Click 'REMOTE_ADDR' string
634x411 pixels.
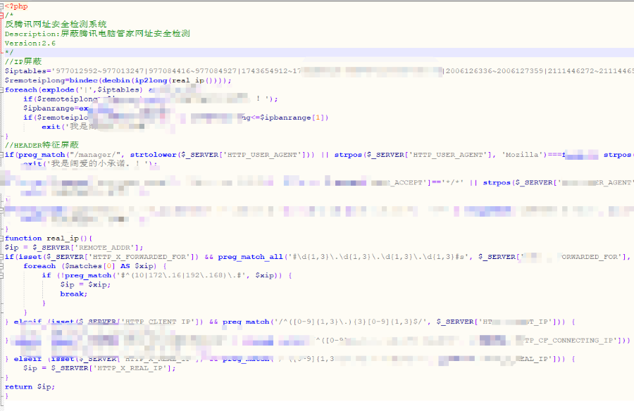[106, 248]
